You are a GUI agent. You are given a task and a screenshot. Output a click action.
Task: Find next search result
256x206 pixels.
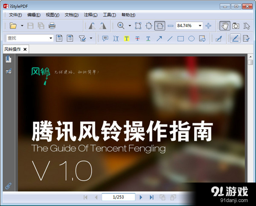(x=70, y=38)
